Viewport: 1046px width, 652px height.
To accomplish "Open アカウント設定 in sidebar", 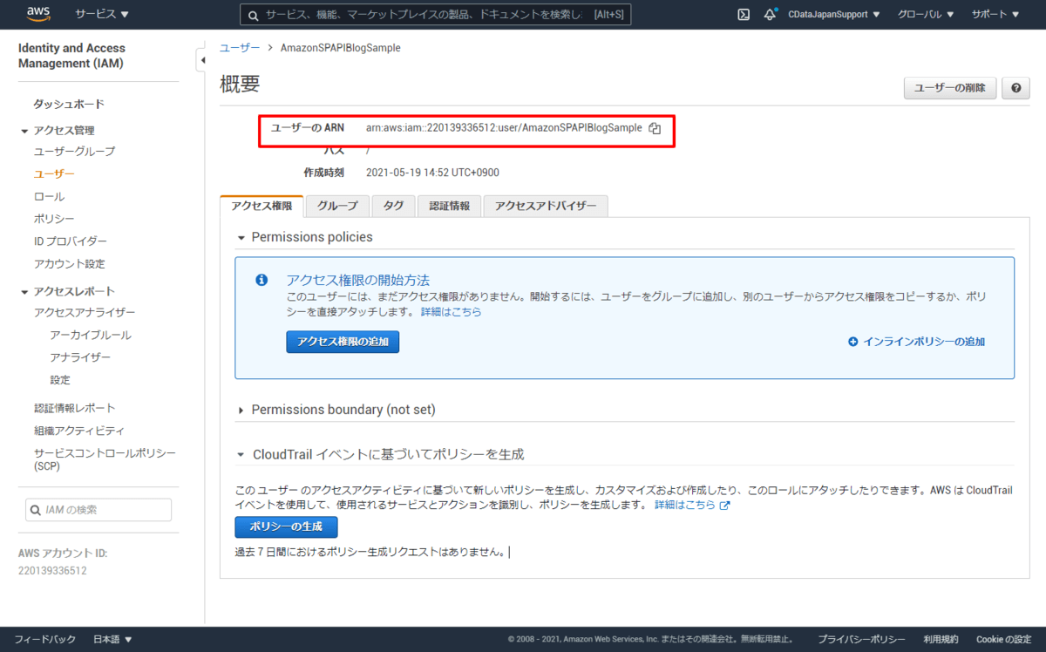I will coord(69,264).
